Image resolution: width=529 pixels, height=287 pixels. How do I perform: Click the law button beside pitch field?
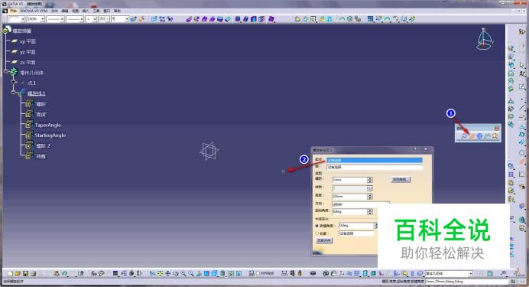pos(401,179)
